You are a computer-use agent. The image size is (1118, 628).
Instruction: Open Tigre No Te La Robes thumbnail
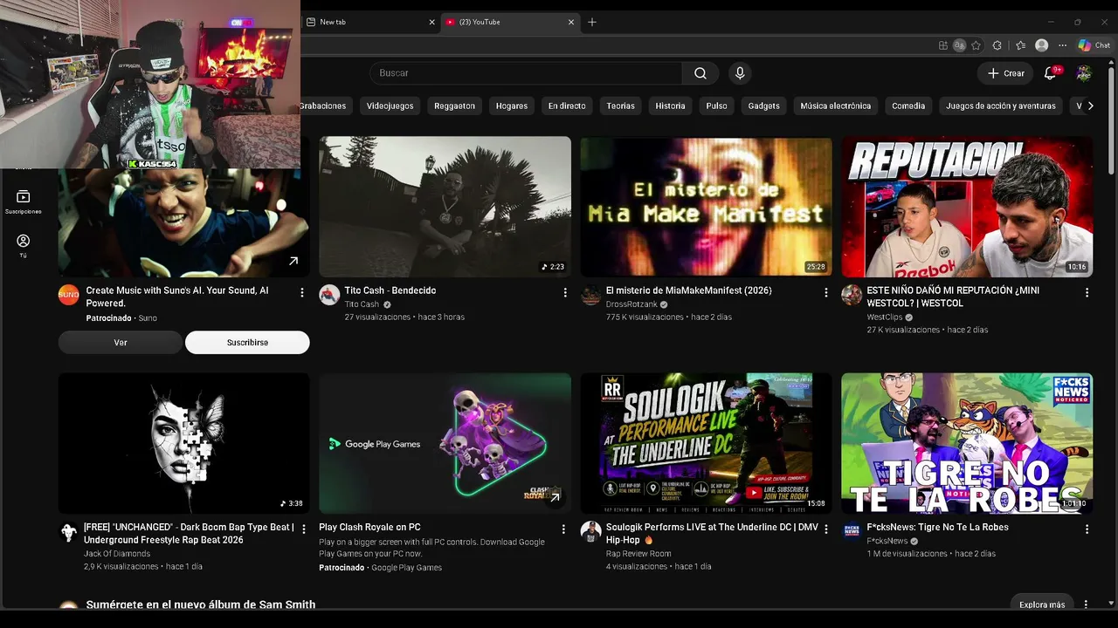tap(967, 443)
